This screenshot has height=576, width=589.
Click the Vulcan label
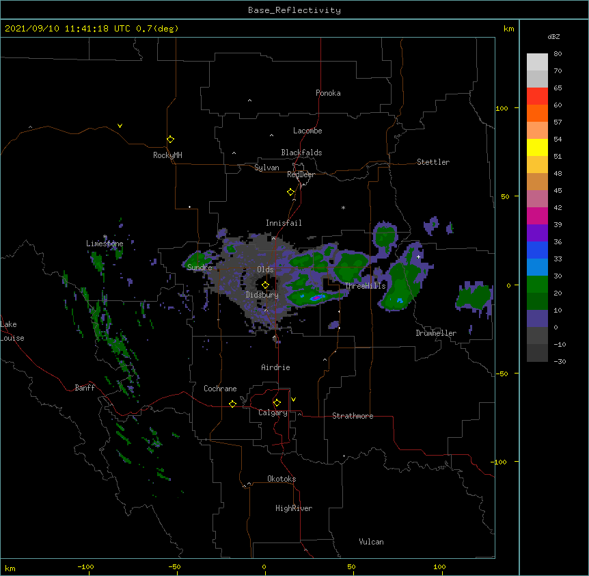pyautogui.click(x=371, y=542)
